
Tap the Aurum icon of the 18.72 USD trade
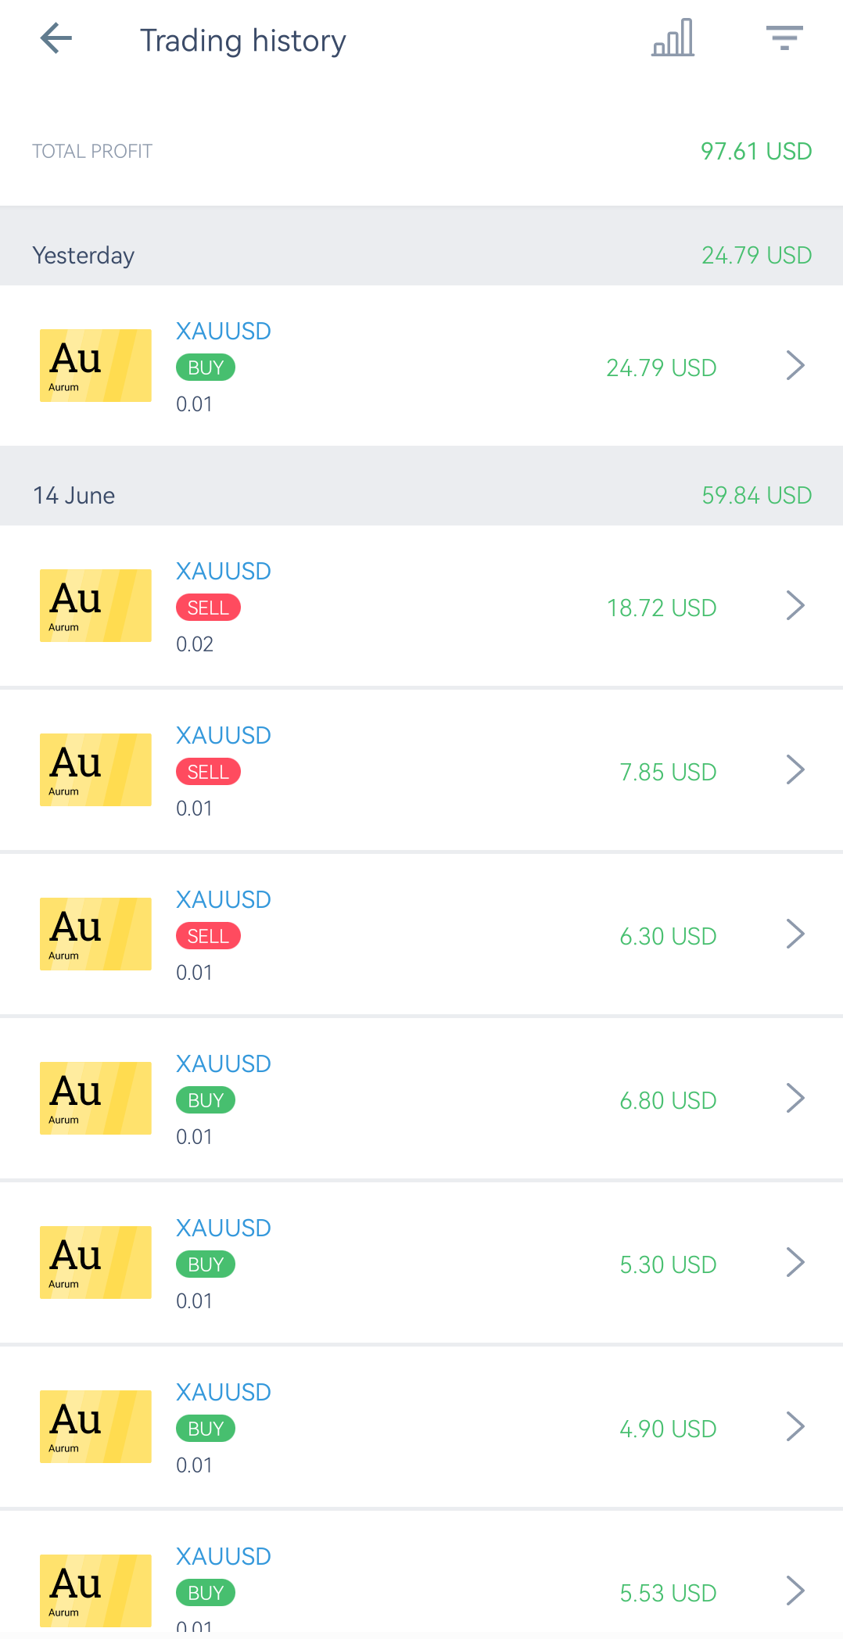click(x=95, y=605)
